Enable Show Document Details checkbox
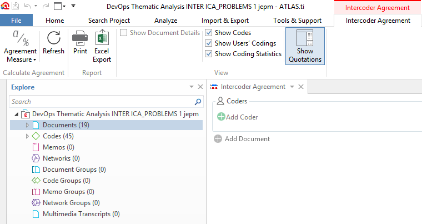The height and width of the screenshot is (224, 422). (x=123, y=33)
